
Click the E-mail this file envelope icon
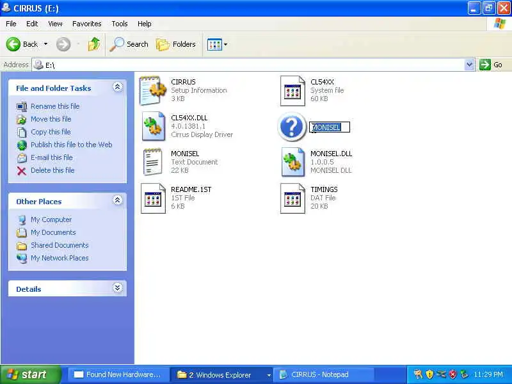click(x=22, y=158)
